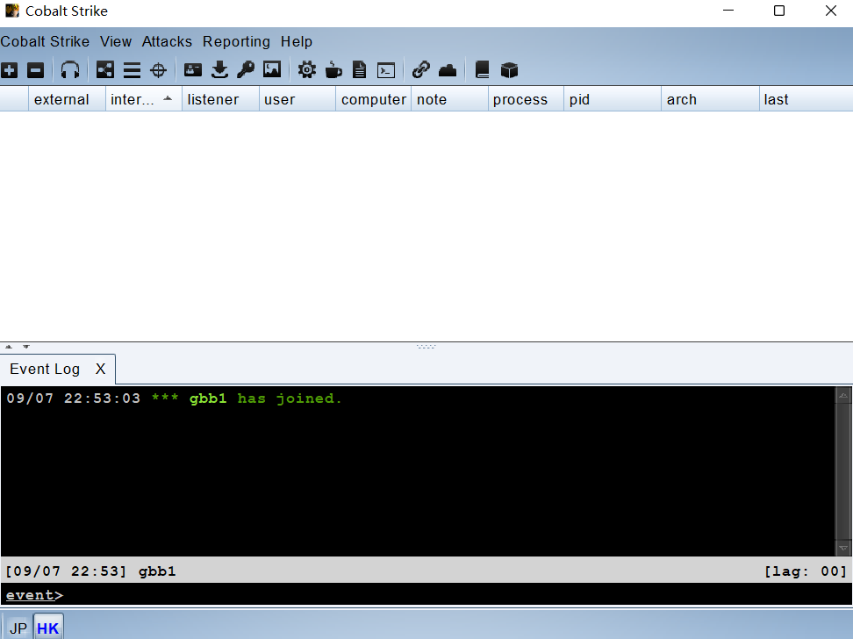The width and height of the screenshot is (853, 639).
Task: Sort sessions by the note column
Action: (449, 99)
